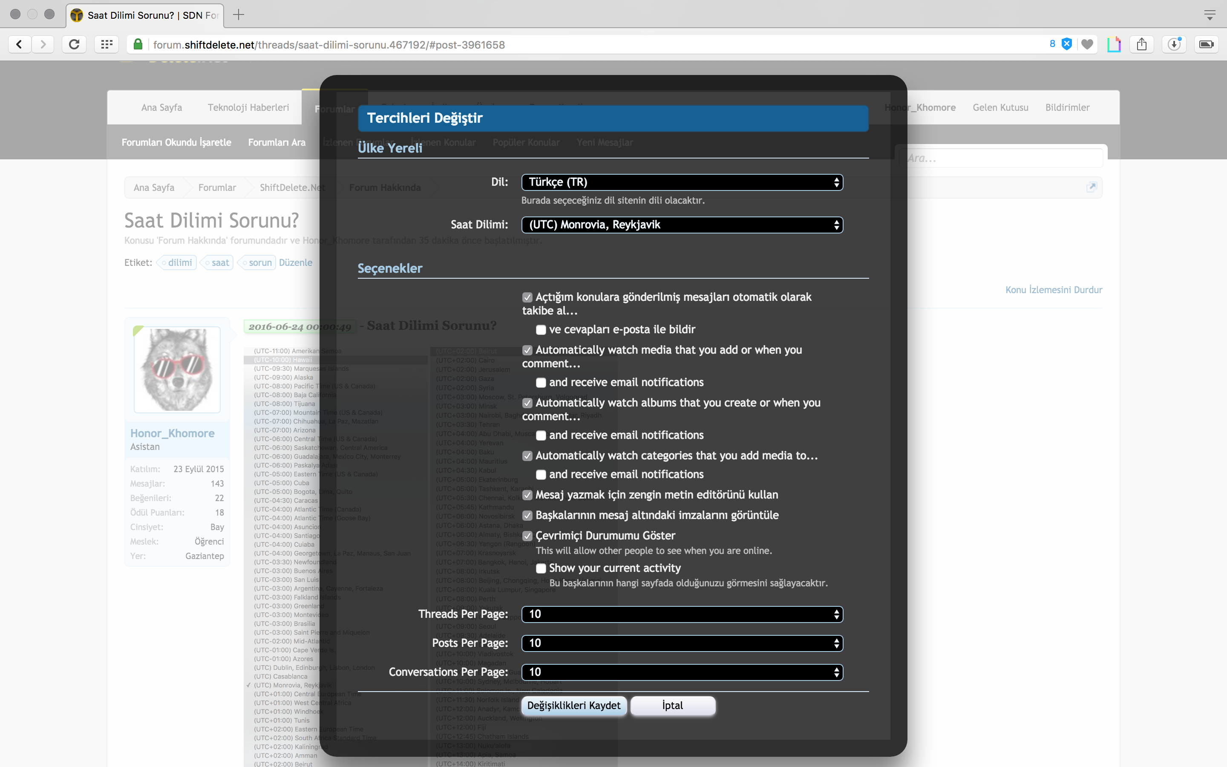Open the Bildirimler menu
Viewport: 1227px width, 767px height.
pyautogui.click(x=1067, y=107)
